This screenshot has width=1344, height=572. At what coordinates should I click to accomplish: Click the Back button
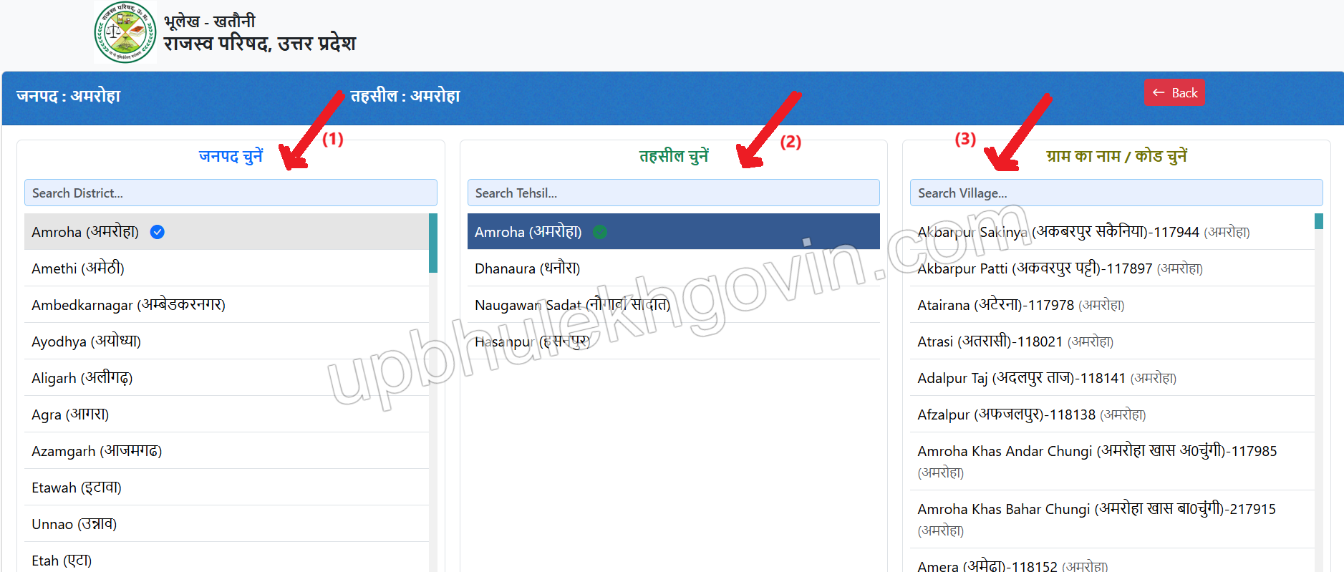[x=1174, y=92]
